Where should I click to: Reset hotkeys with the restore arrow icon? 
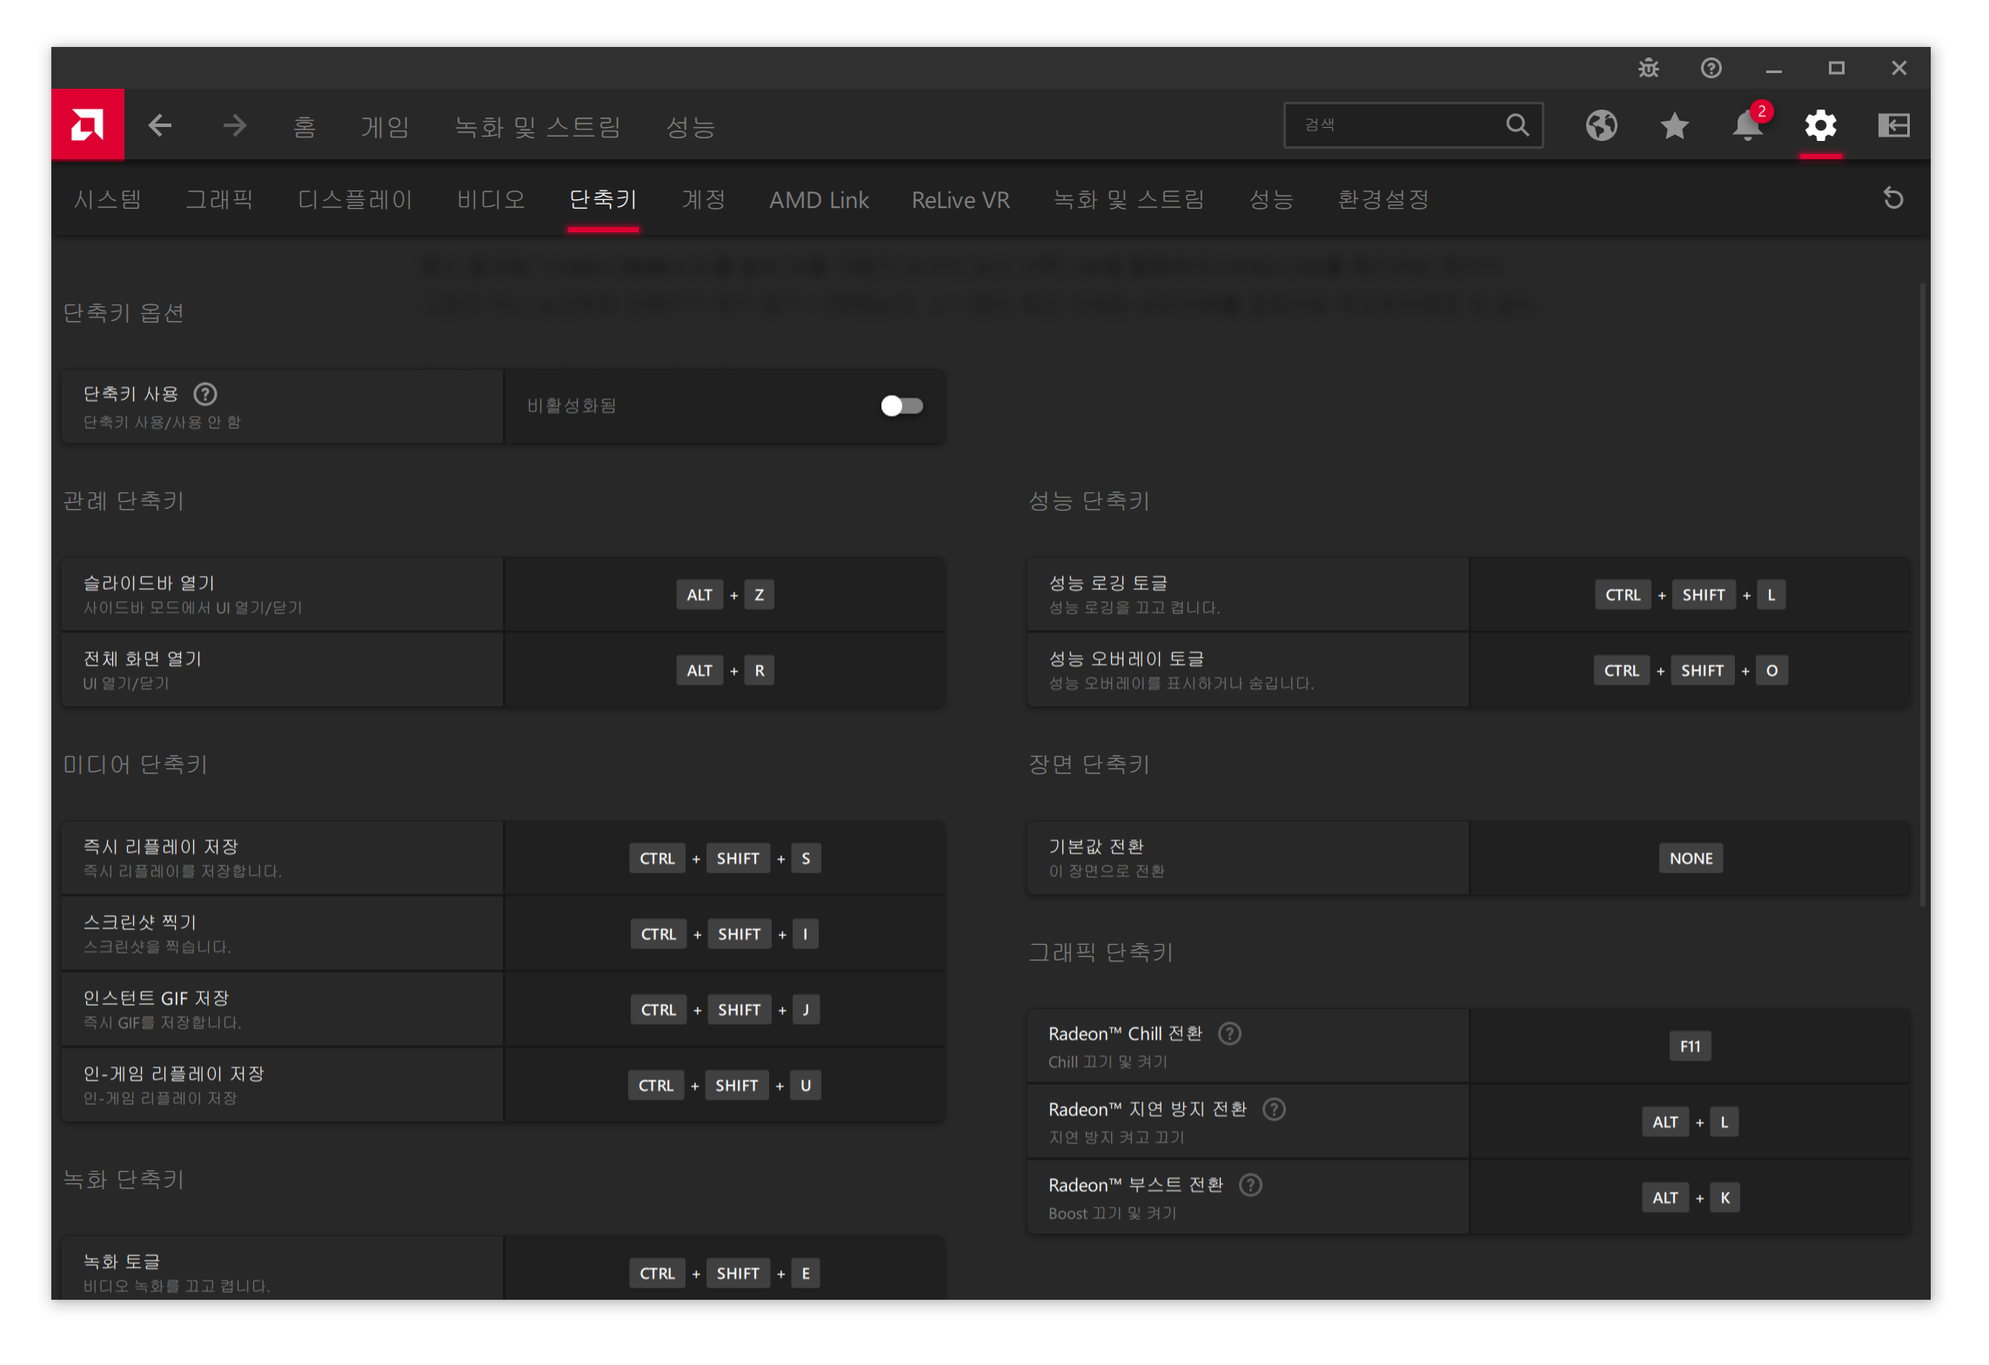click(x=1893, y=199)
